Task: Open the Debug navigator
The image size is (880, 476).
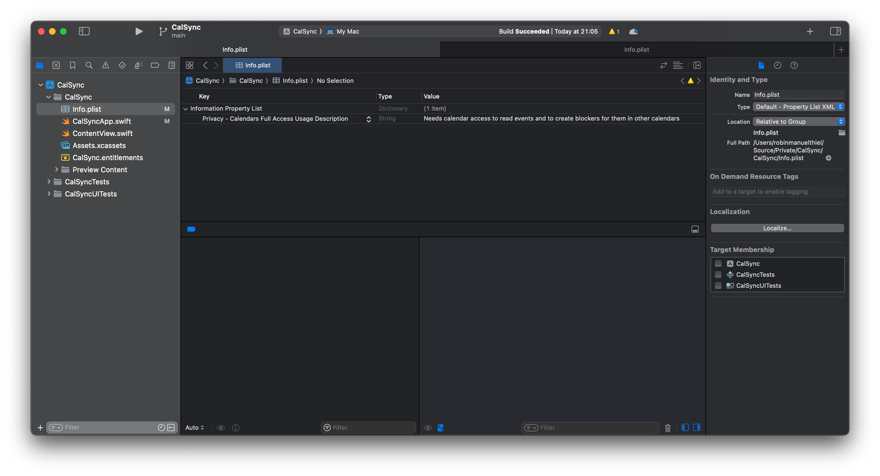Action: tap(139, 65)
